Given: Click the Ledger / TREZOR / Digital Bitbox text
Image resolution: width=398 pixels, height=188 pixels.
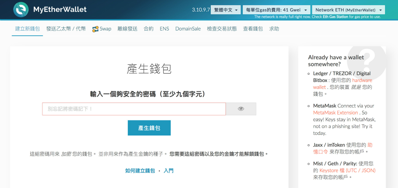Looking at the screenshot, I should click(x=341, y=77).
